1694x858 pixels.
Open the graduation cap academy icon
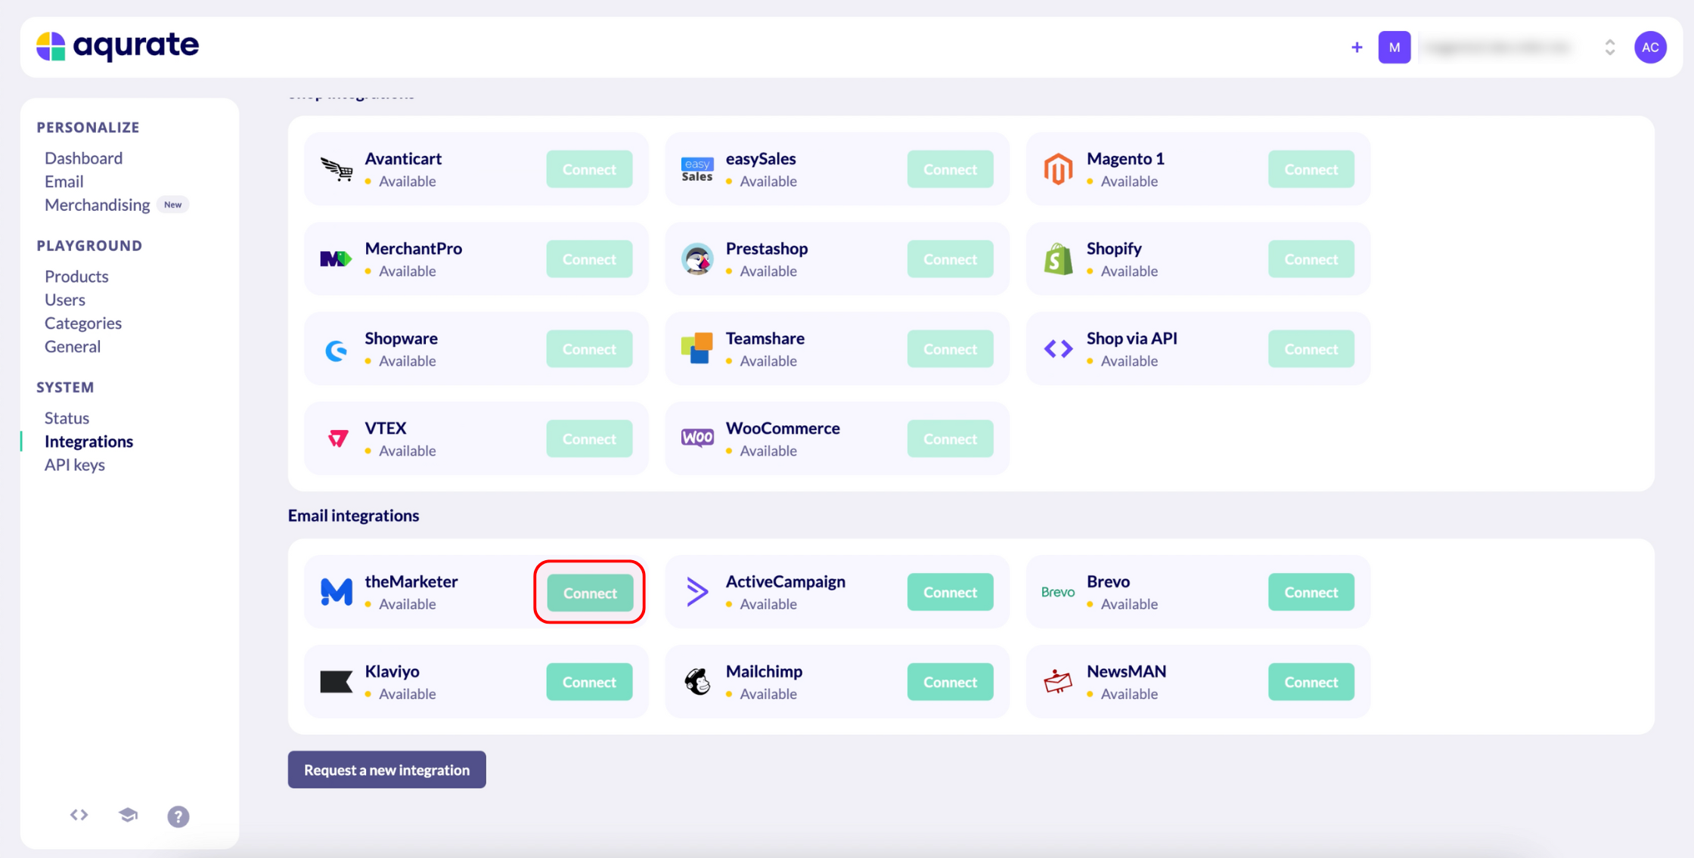tap(129, 815)
